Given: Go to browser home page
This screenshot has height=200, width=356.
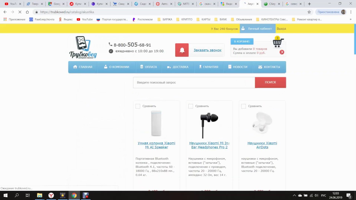Looking at the screenshot, I should pos(27,12).
